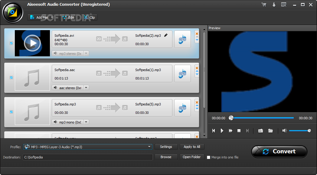This screenshot has height=175, width=317.
Task: Click the 2D source icon for Softpedia.avi
Action: tap(99, 39)
